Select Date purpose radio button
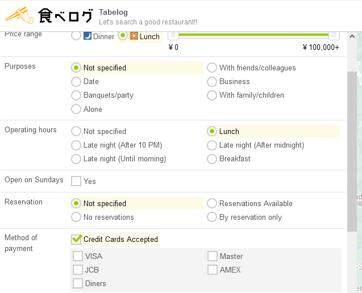The image size is (362, 293). pyautogui.click(x=76, y=82)
